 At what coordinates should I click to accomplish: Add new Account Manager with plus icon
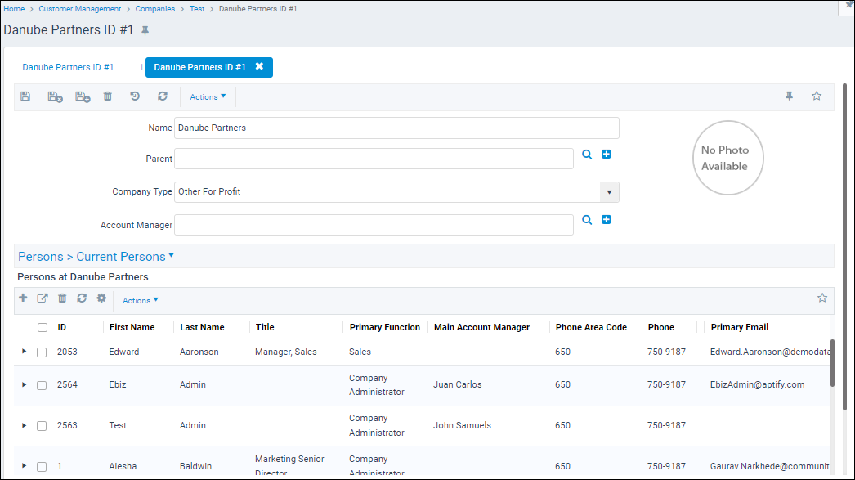point(607,220)
